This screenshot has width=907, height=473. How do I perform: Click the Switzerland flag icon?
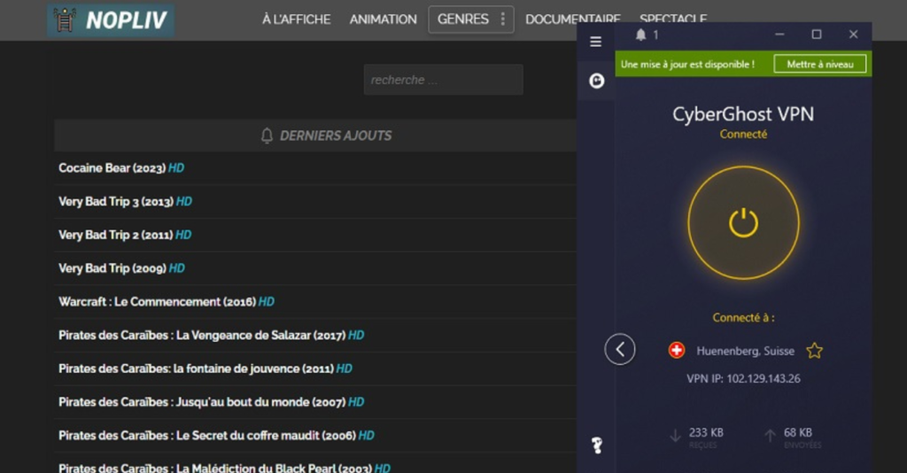(x=677, y=351)
